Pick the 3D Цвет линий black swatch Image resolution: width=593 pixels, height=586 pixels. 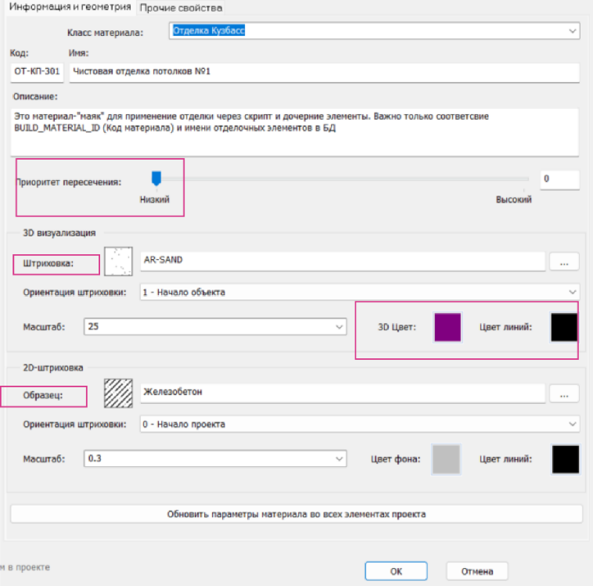click(x=564, y=327)
